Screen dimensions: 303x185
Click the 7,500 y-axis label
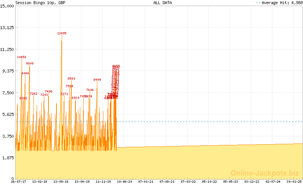[x=8, y=93]
